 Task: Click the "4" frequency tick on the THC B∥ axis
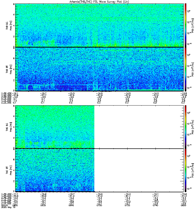[14, 170]
